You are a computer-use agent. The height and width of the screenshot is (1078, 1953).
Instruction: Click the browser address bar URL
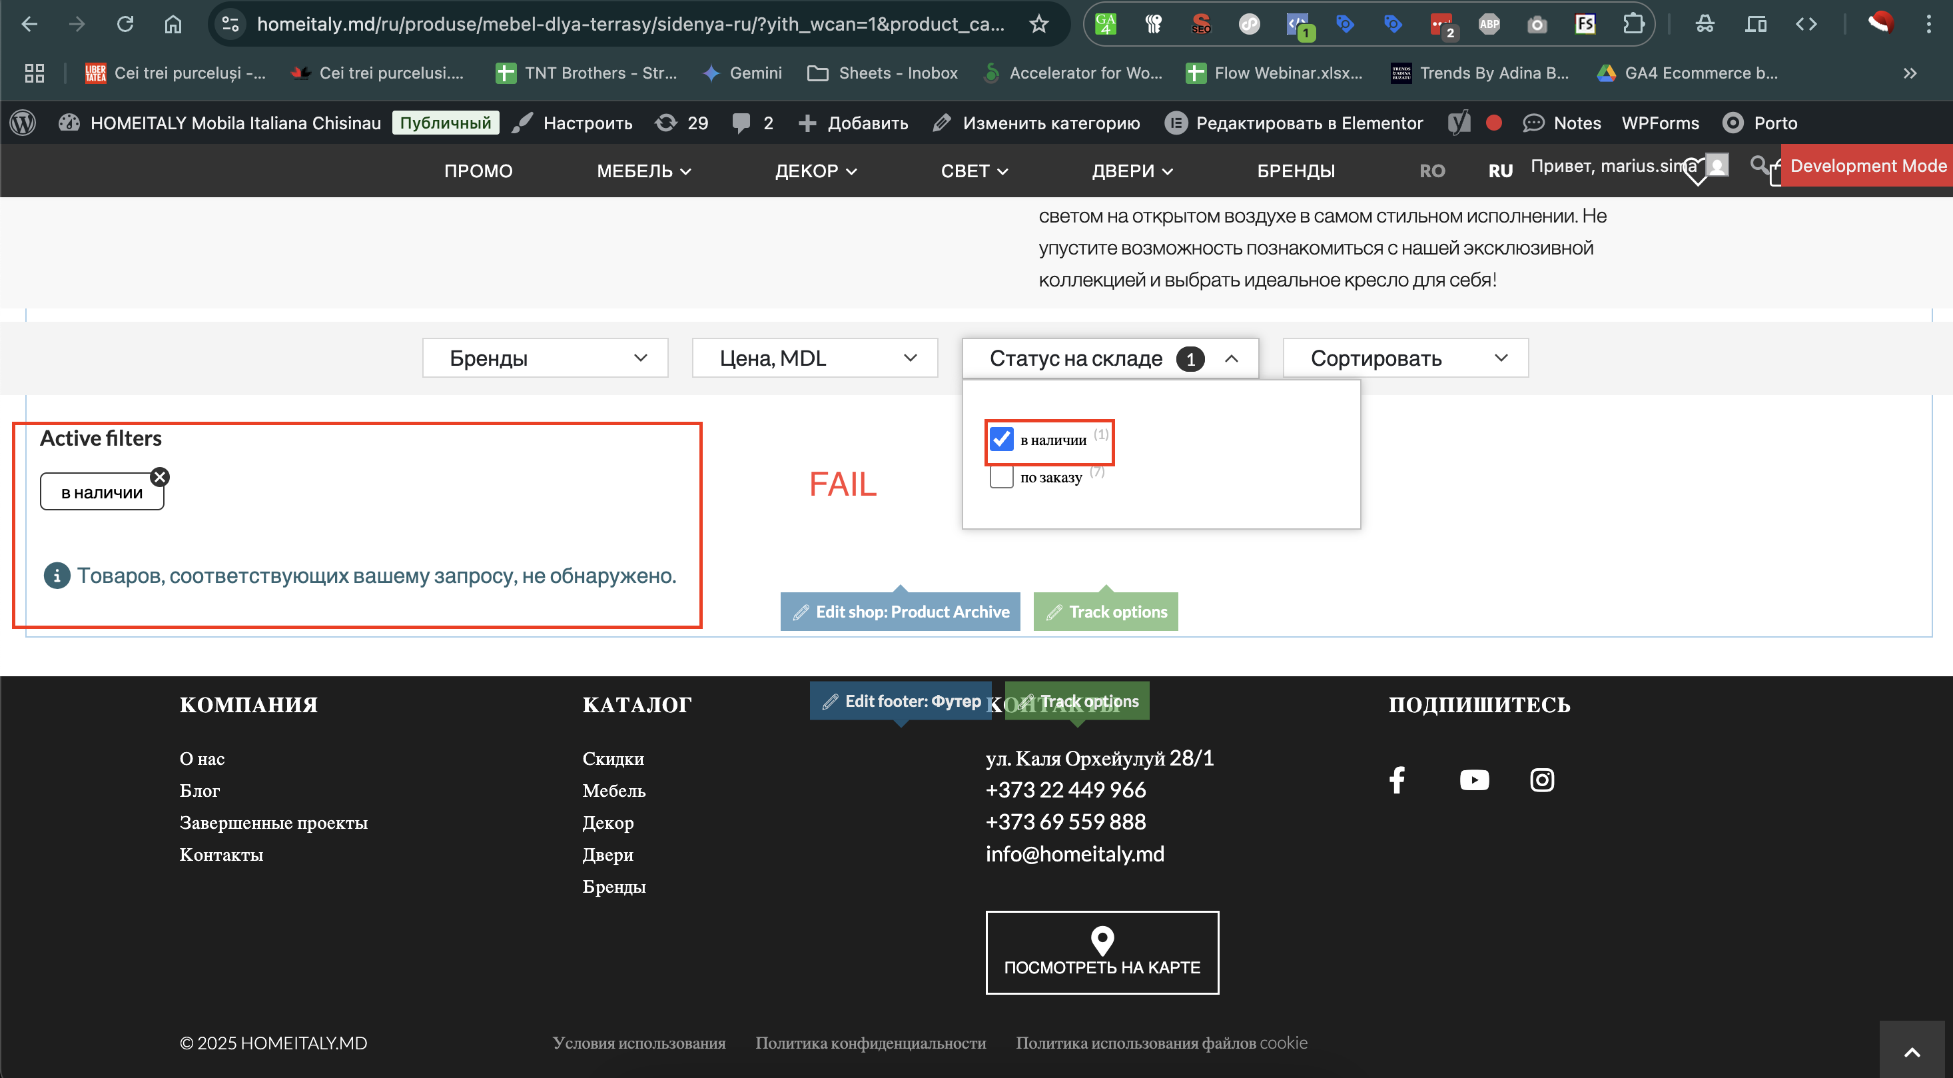[x=630, y=24]
